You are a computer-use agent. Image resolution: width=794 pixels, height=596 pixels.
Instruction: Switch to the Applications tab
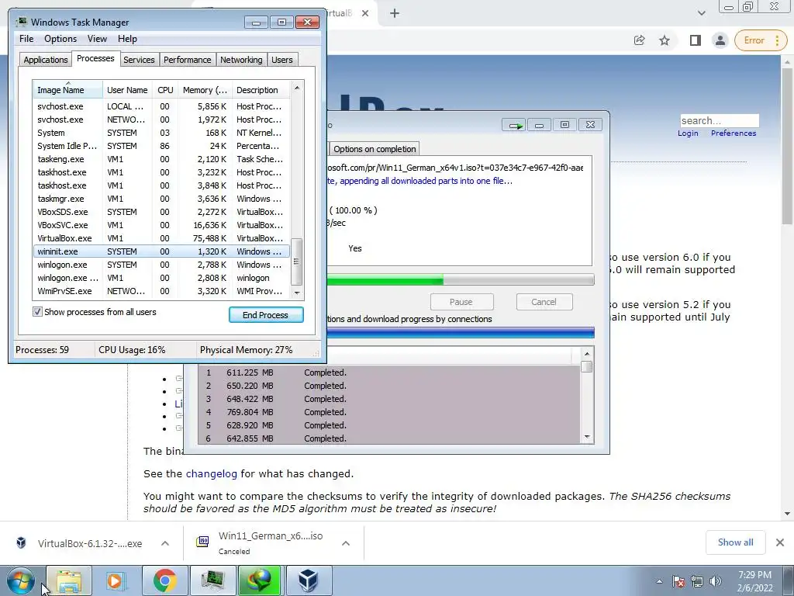tap(46, 60)
